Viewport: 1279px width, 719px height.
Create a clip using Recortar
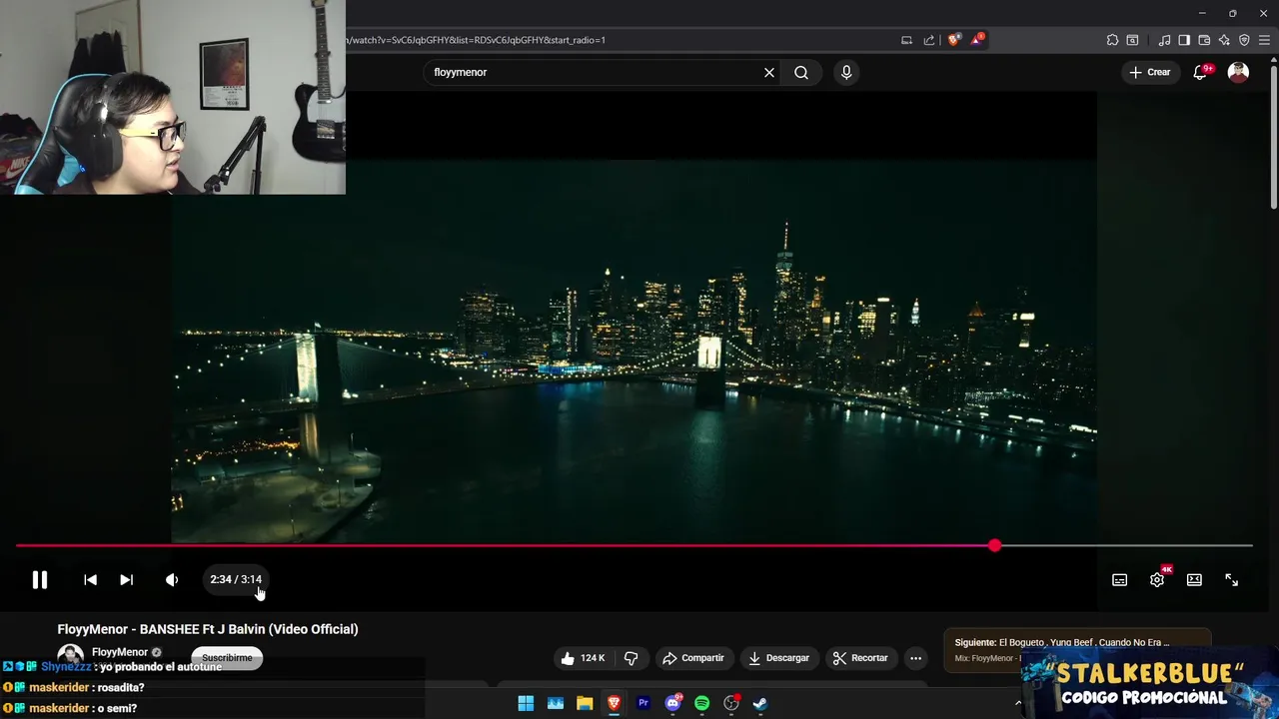click(860, 658)
